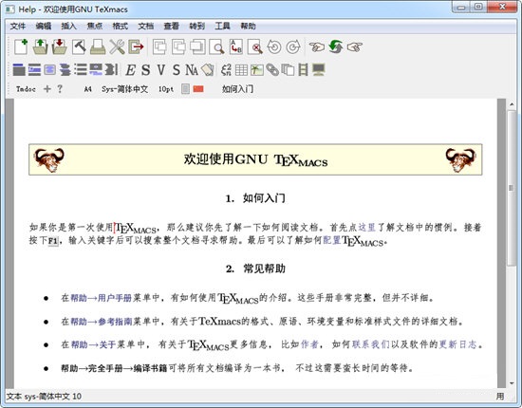Screen dimensions: 522x408
Task: Click the vertical scrollbar thumb
Action: click(512, 188)
